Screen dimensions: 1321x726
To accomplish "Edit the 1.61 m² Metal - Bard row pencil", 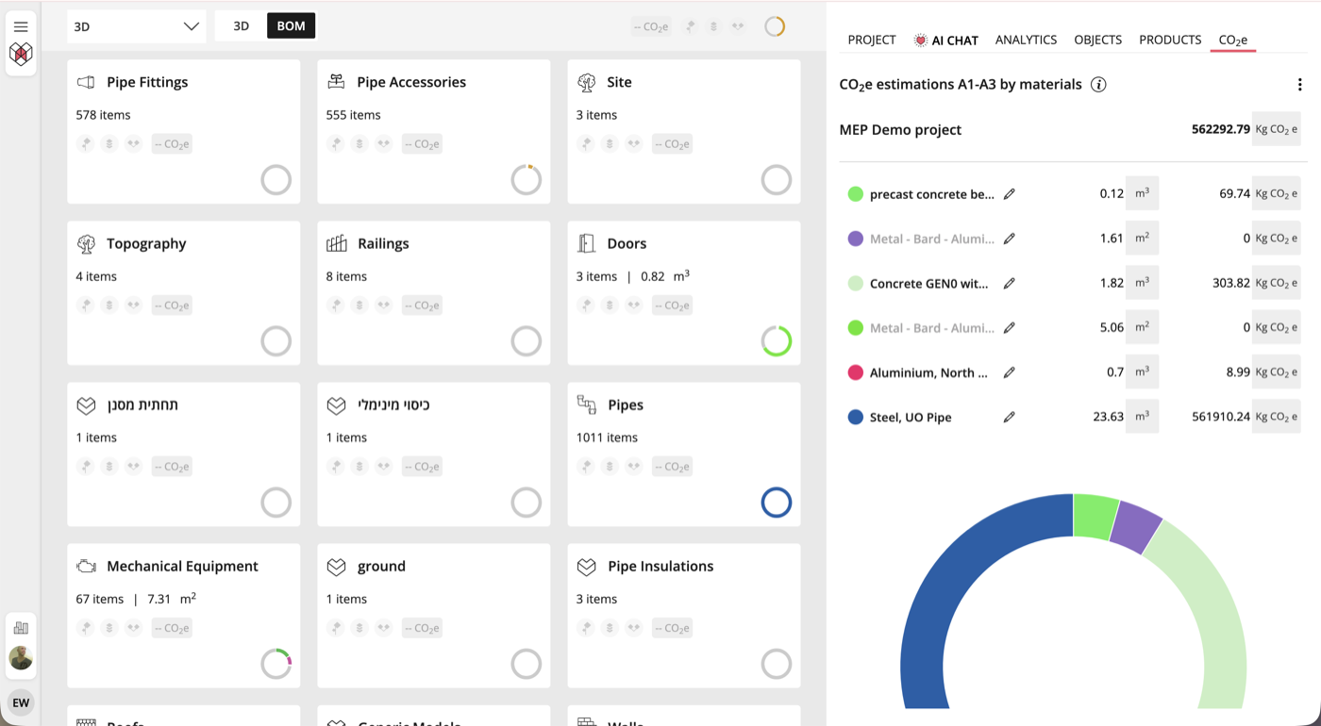I will pos(1010,239).
